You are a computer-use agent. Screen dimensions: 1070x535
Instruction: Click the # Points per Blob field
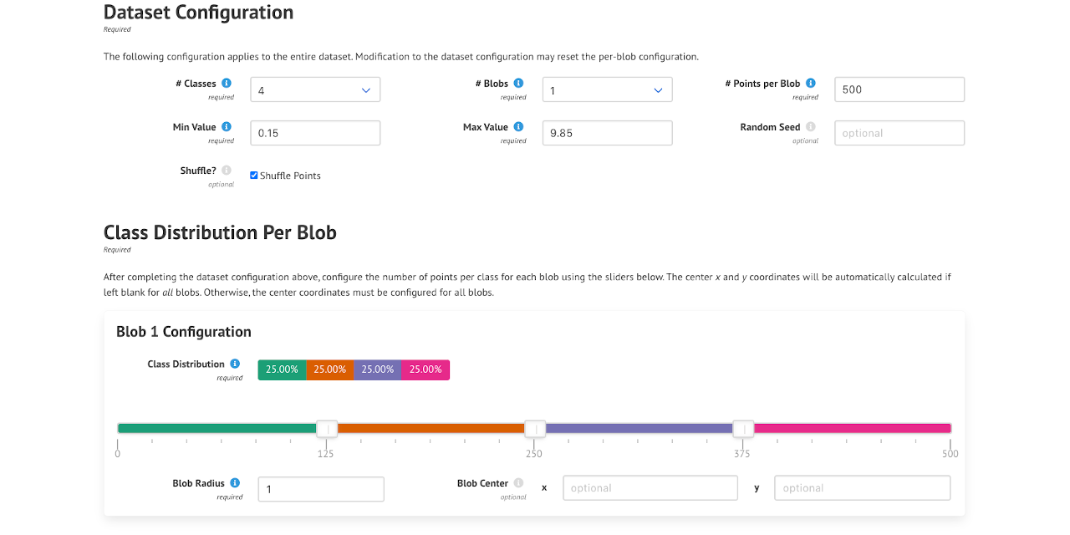tap(899, 89)
